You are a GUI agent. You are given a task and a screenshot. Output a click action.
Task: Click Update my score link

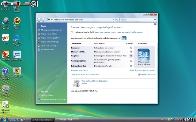148,75
